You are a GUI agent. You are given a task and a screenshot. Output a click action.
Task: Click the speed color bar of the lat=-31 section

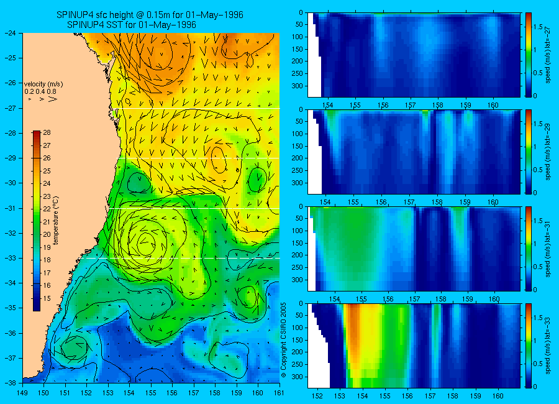(529, 249)
